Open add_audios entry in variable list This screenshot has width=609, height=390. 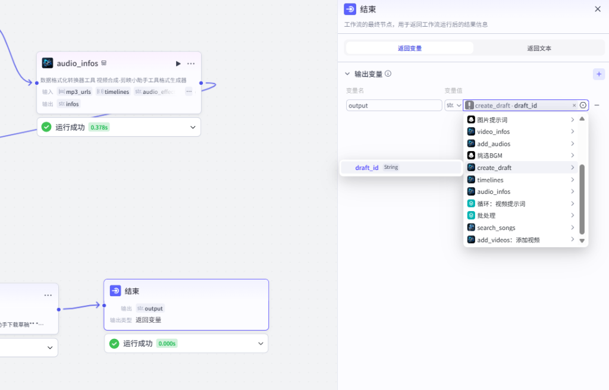521,144
